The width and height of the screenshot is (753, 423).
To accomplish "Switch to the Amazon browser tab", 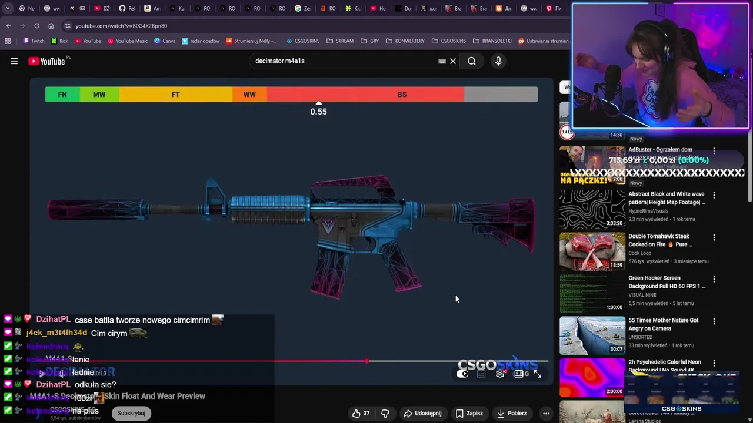I will pyautogui.click(x=152, y=8).
